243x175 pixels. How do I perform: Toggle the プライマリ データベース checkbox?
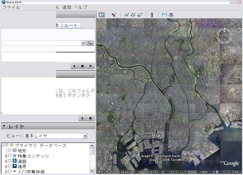coord(7,145)
